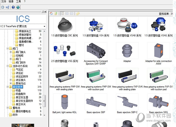Viewport: 176px width, 127px height.
Task: Select the 膜结构蓄电池 folder
Action: click(23, 111)
